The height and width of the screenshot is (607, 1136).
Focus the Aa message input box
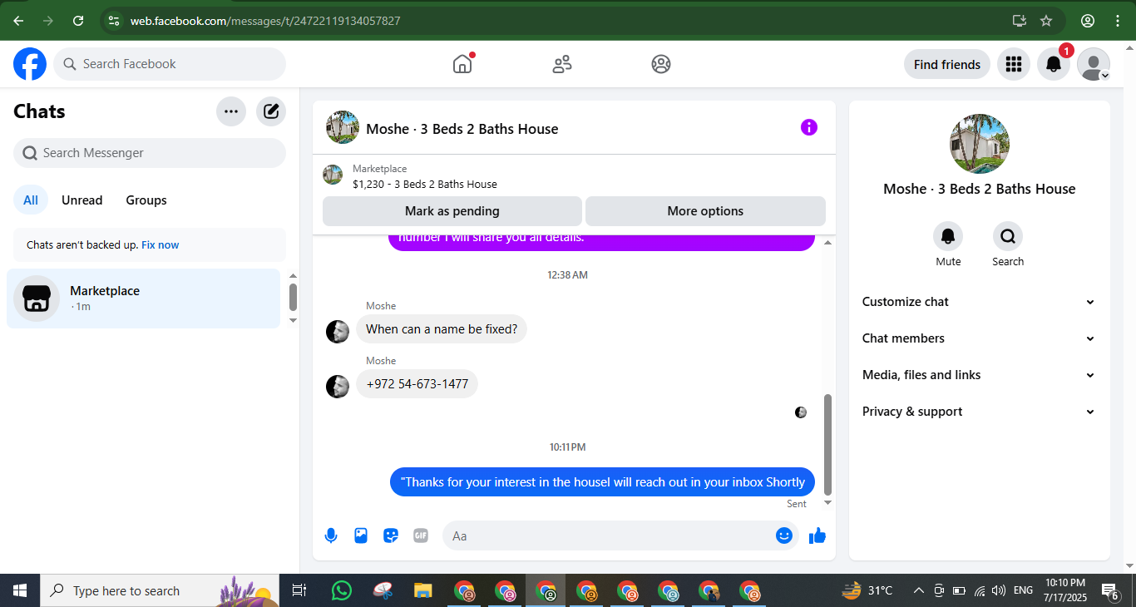tap(620, 535)
